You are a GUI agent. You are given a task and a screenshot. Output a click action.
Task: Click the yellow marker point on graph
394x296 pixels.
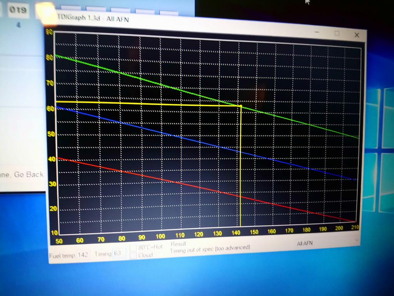(241, 106)
